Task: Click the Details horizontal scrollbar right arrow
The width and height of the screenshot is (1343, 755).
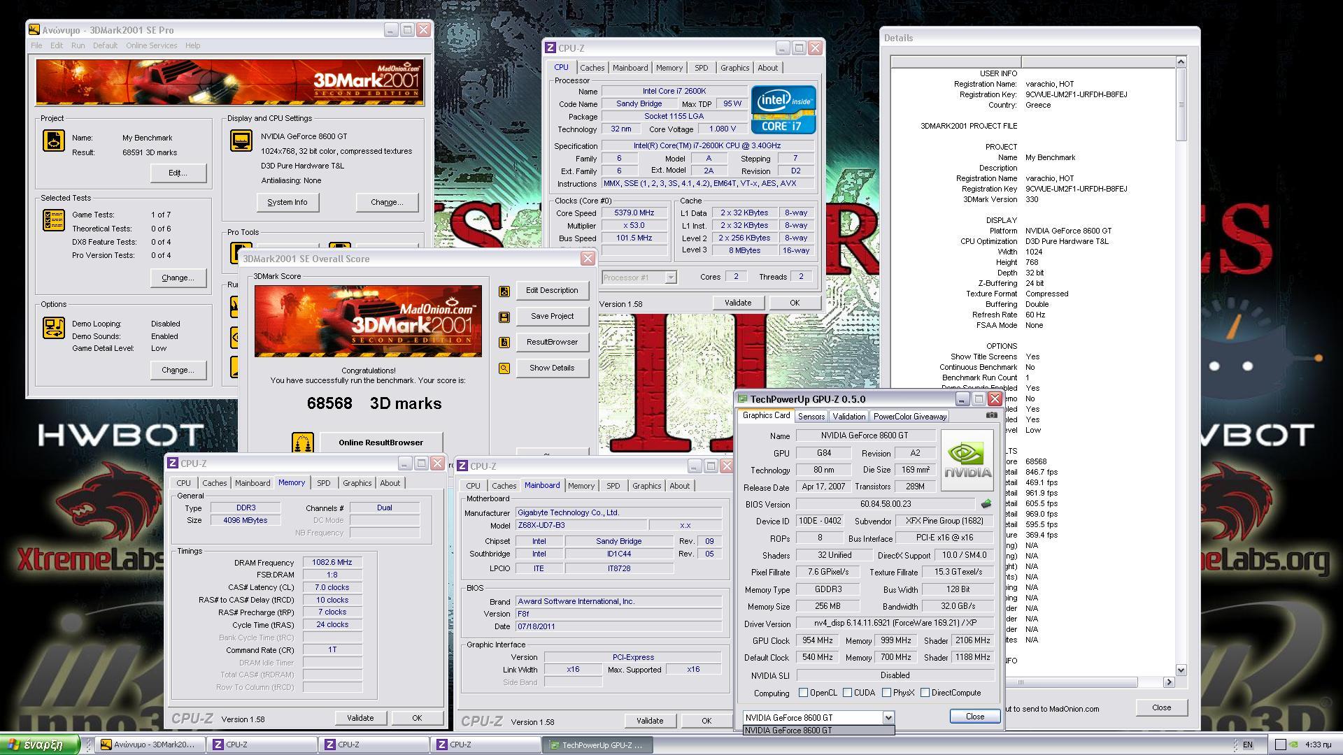Action: (1169, 682)
